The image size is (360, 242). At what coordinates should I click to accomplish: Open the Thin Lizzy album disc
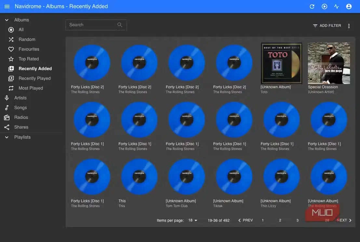[282, 177]
